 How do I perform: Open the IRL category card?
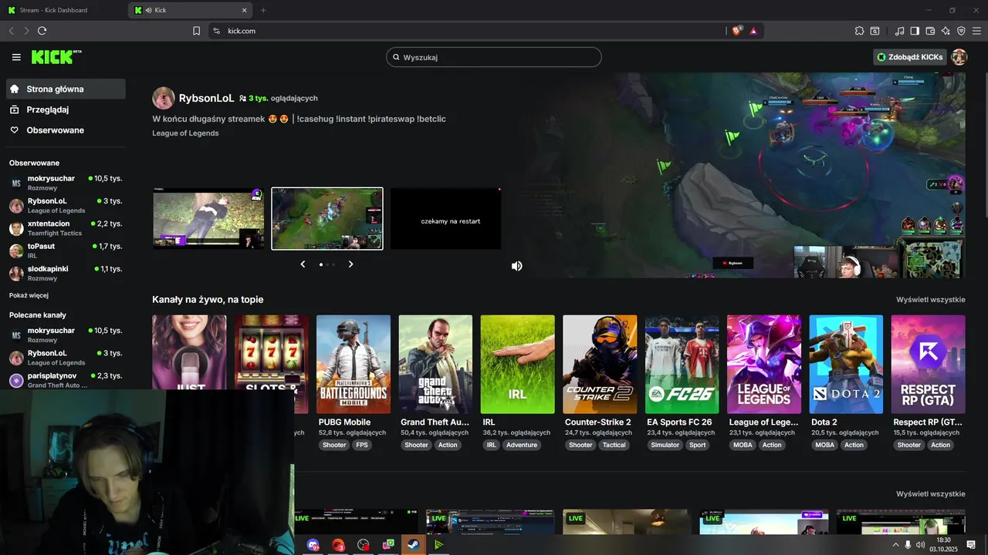517,364
